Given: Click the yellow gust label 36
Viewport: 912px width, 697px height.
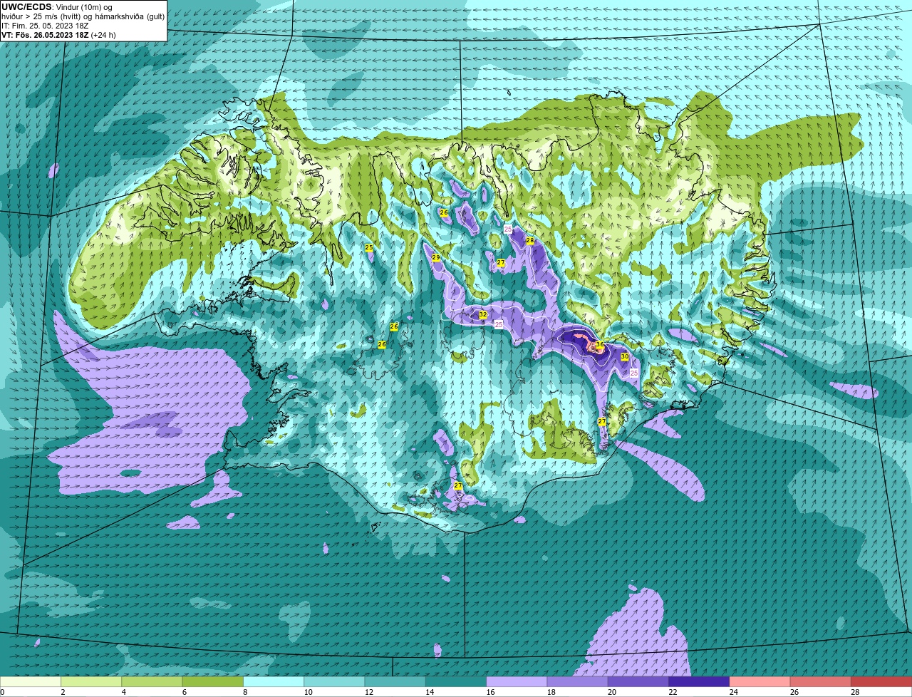Looking at the screenshot, I should (600, 345).
